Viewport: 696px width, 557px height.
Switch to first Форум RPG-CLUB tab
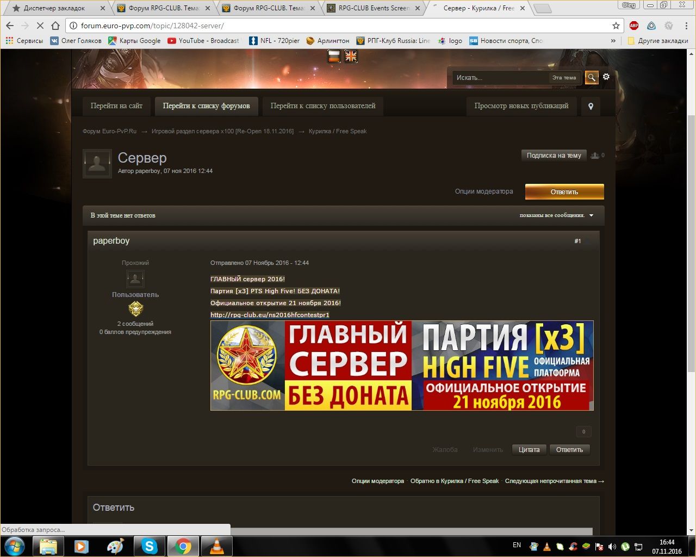click(x=163, y=8)
